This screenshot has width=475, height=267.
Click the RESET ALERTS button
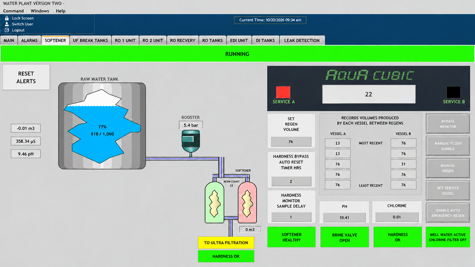tap(26, 77)
